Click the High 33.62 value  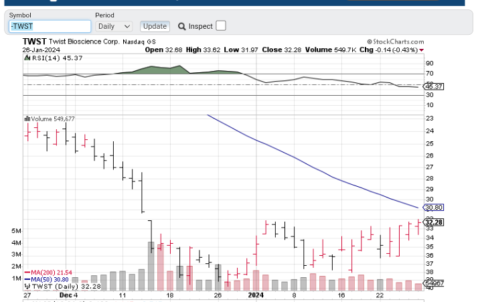pos(204,50)
